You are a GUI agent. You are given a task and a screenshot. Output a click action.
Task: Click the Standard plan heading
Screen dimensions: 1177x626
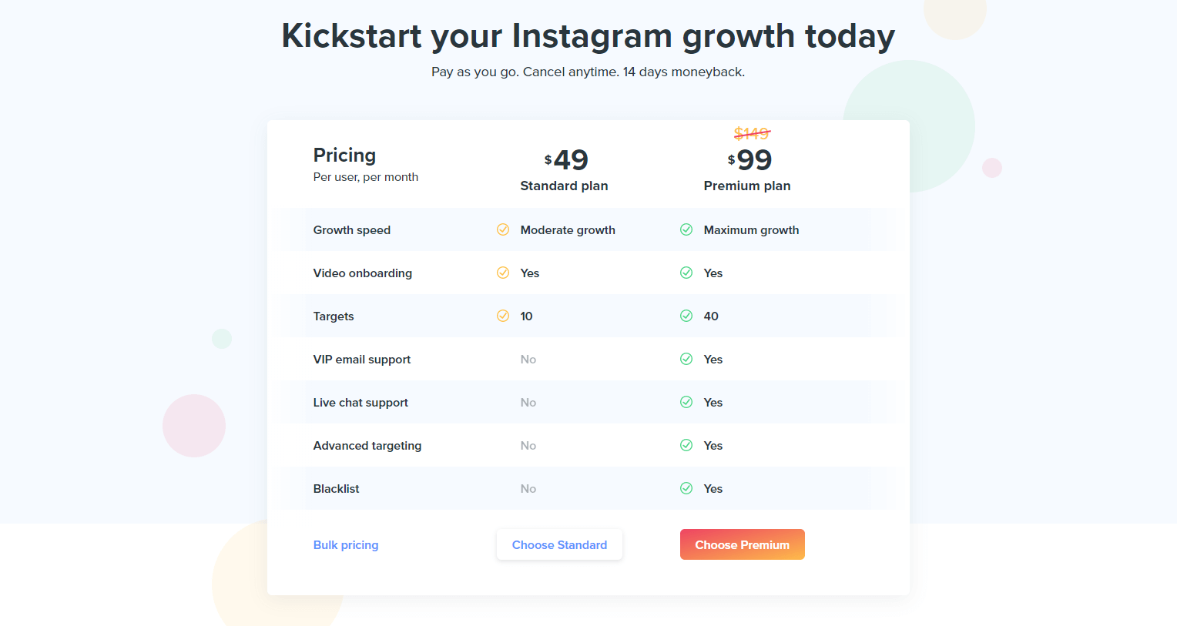(564, 186)
